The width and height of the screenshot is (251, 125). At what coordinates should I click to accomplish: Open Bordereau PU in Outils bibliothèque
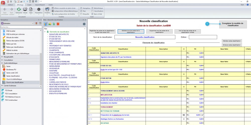coord(11,70)
